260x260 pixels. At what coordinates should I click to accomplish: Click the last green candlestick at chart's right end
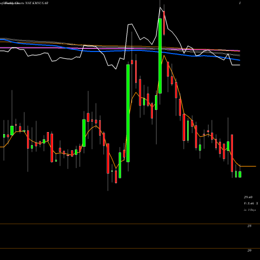coord(240,174)
